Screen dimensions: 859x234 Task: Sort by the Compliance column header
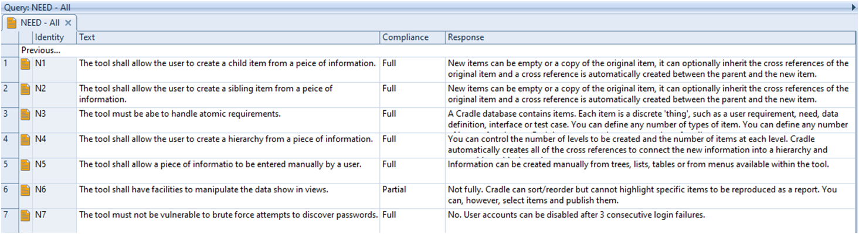(413, 37)
